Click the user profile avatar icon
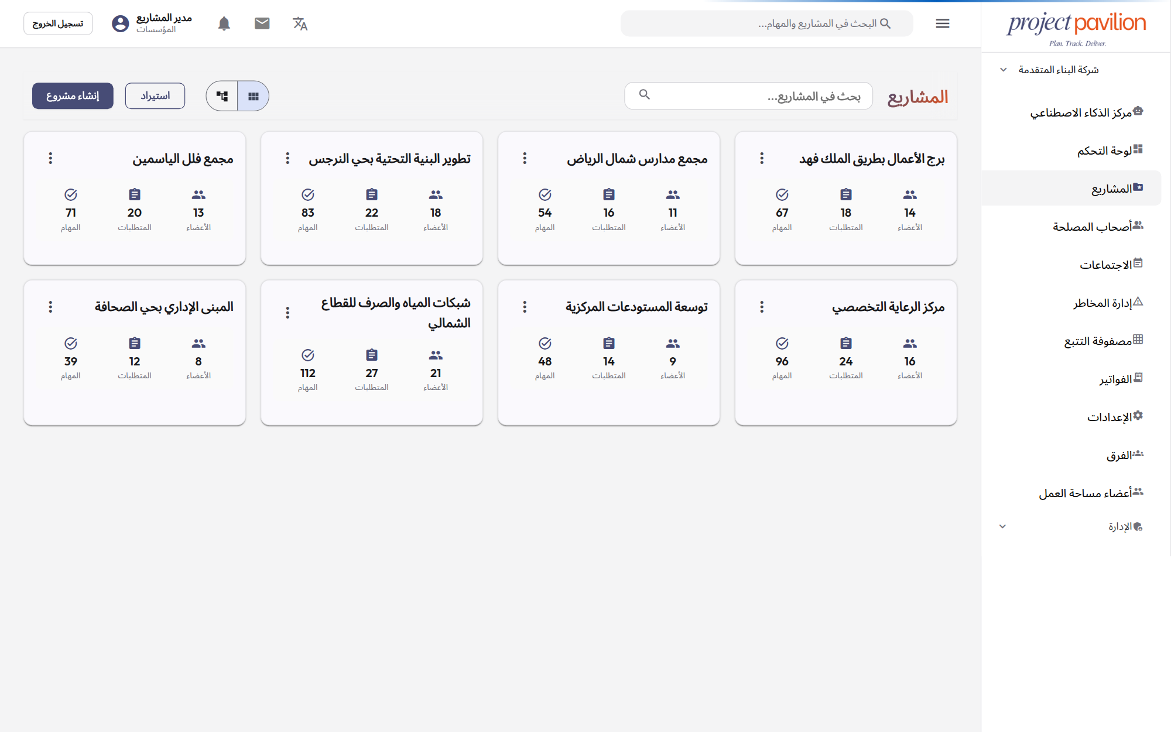 (x=120, y=23)
